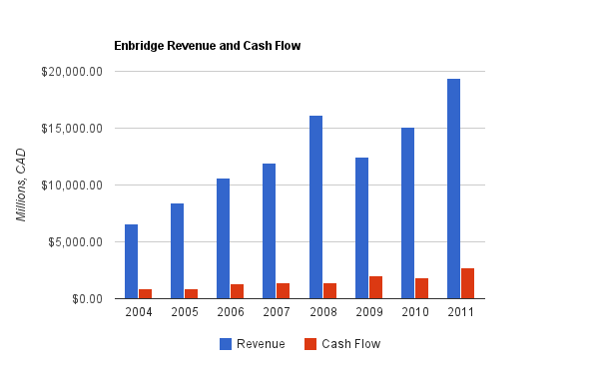Click the chart title Enbridge Revenue and Cash Flow
This screenshot has width=599, height=370.
coord(208,46)
